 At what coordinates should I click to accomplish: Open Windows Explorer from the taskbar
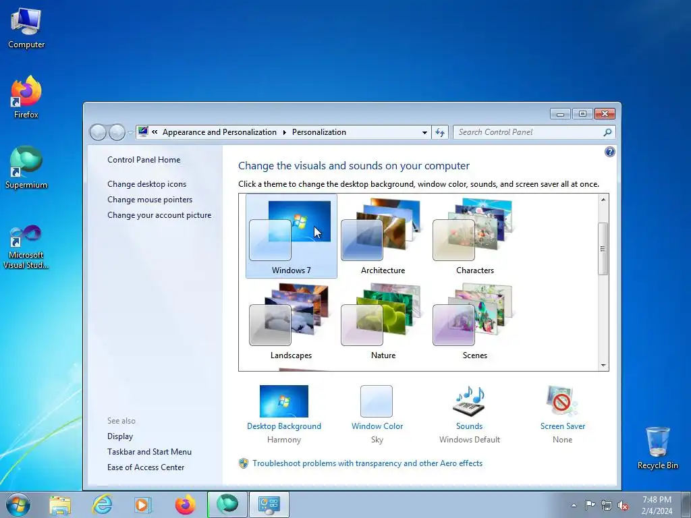coord(60,505)
